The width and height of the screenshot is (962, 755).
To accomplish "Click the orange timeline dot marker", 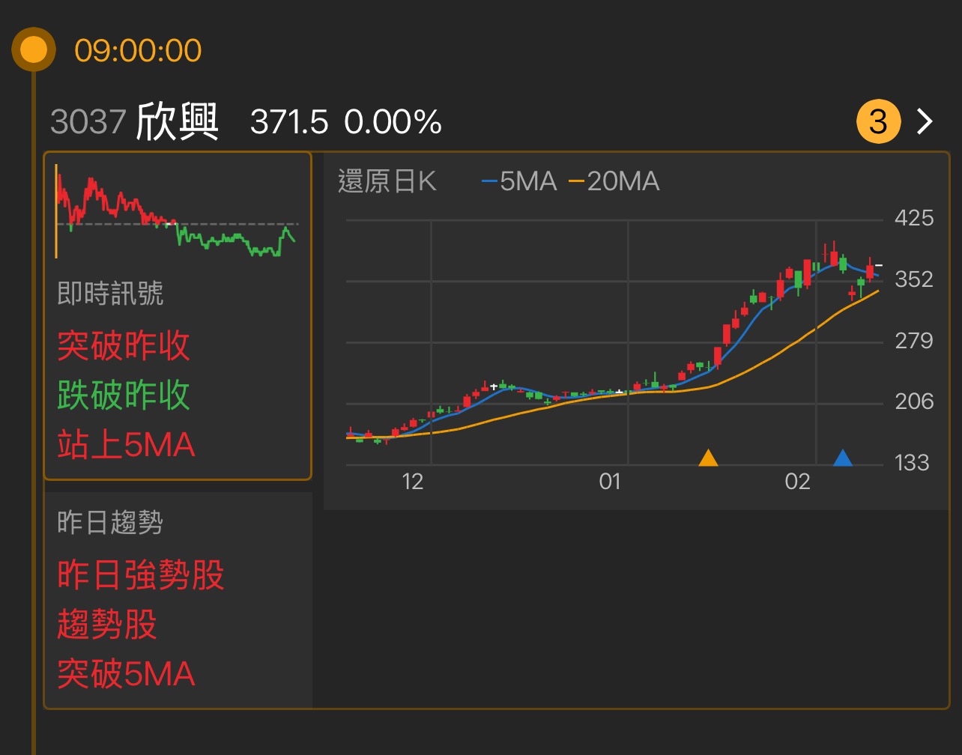I will coord(33,49).
